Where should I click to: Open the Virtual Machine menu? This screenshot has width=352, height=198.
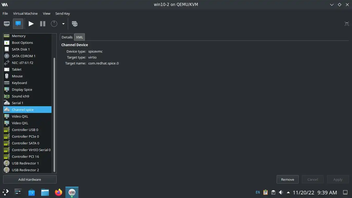[x=25, y=13]
